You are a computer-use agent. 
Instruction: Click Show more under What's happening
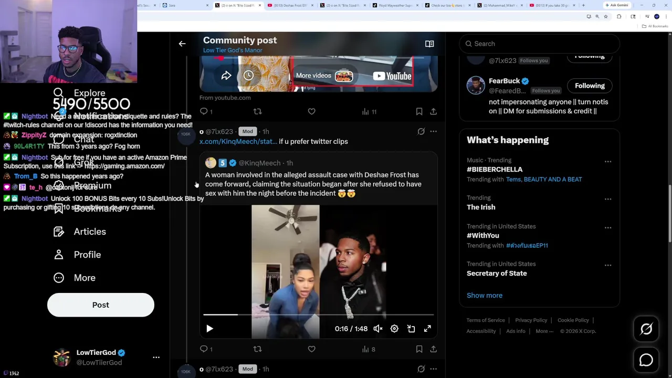coord(485,296)
